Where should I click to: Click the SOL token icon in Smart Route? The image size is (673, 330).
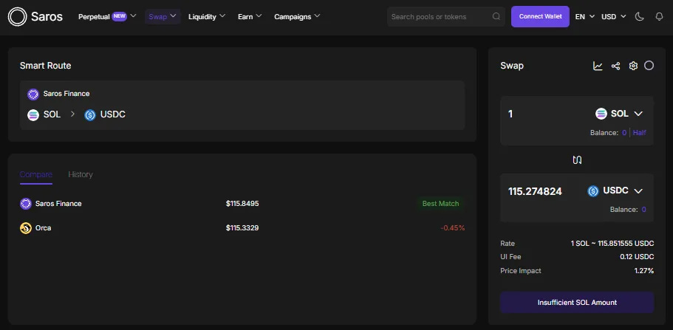pos(33,115)
